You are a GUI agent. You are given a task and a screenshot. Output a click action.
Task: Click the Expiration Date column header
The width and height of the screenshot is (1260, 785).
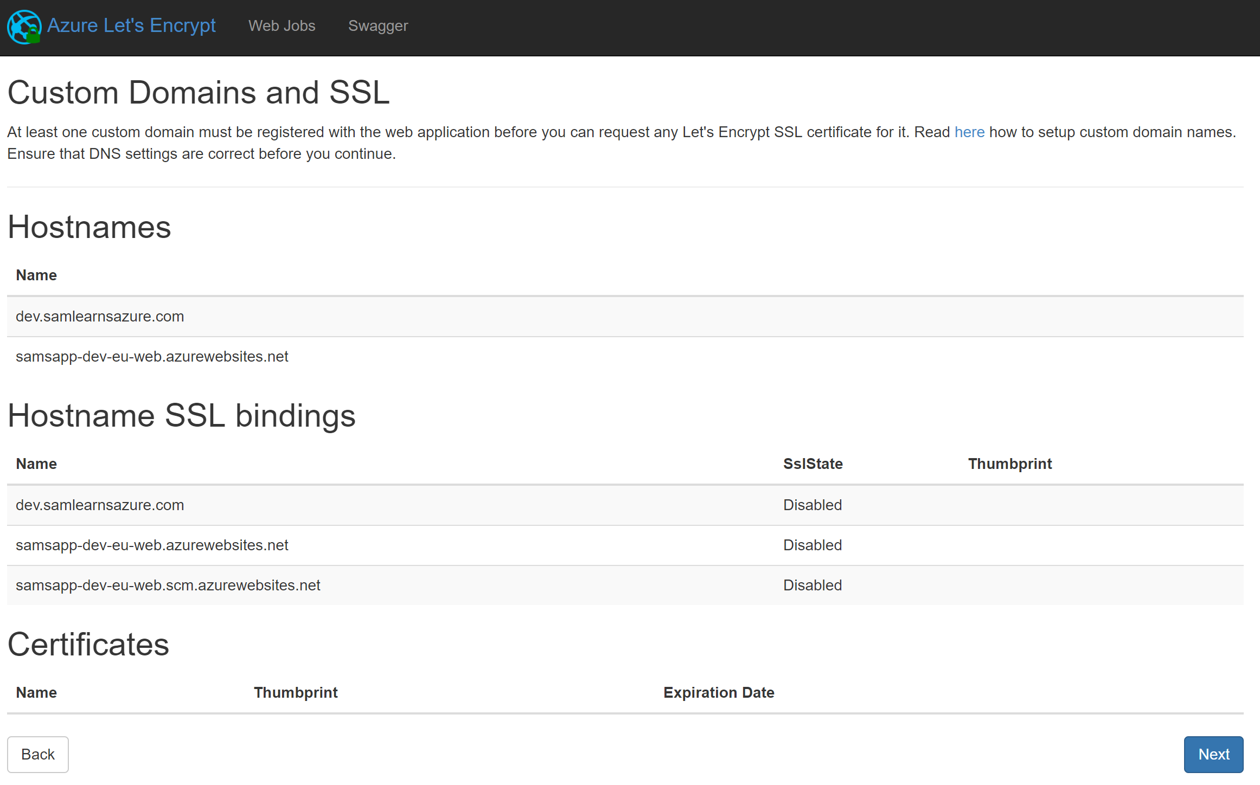[718, 692]
